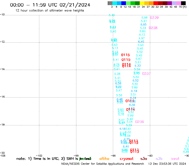
Task: Click the wave height value '6.33'
Action: (x=138, y=66)
